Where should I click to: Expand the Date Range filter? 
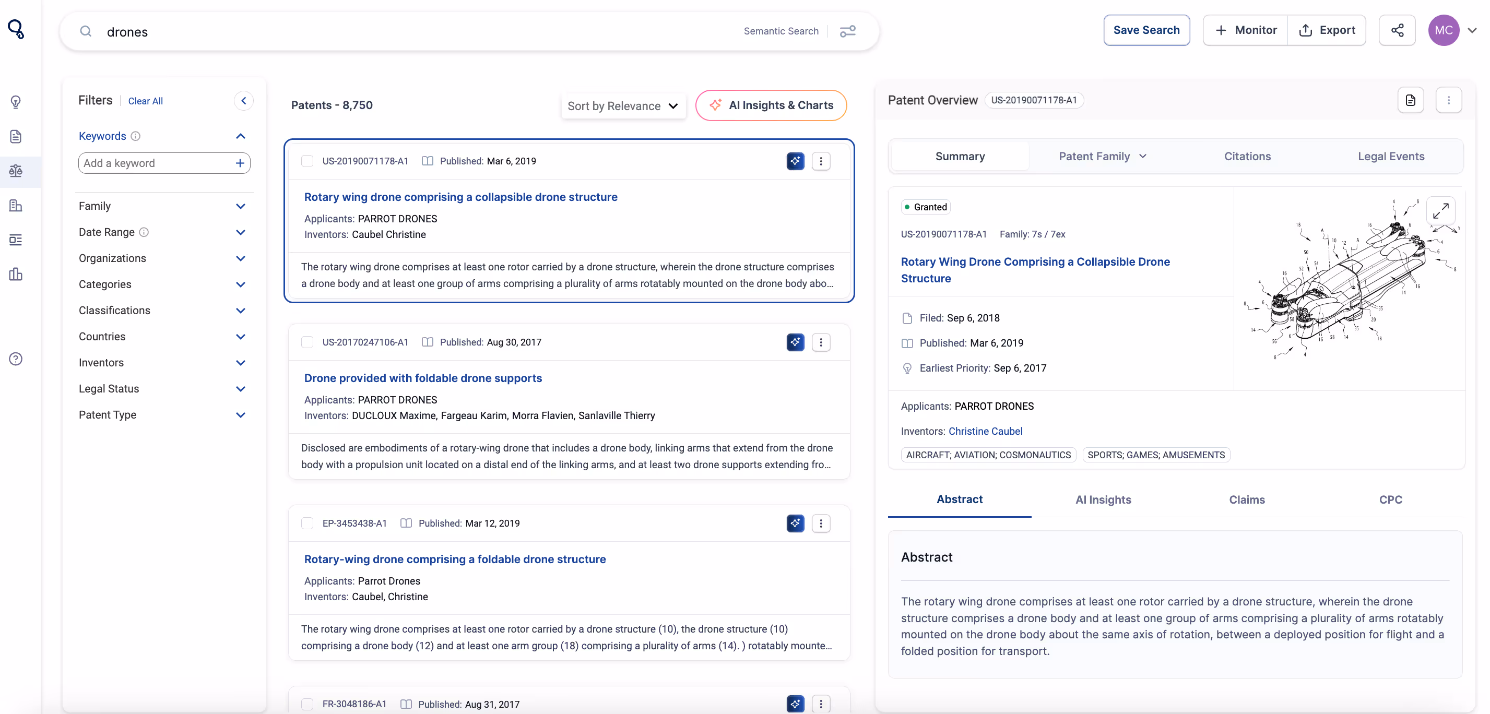pyautogui.click(x=241, y=232)
